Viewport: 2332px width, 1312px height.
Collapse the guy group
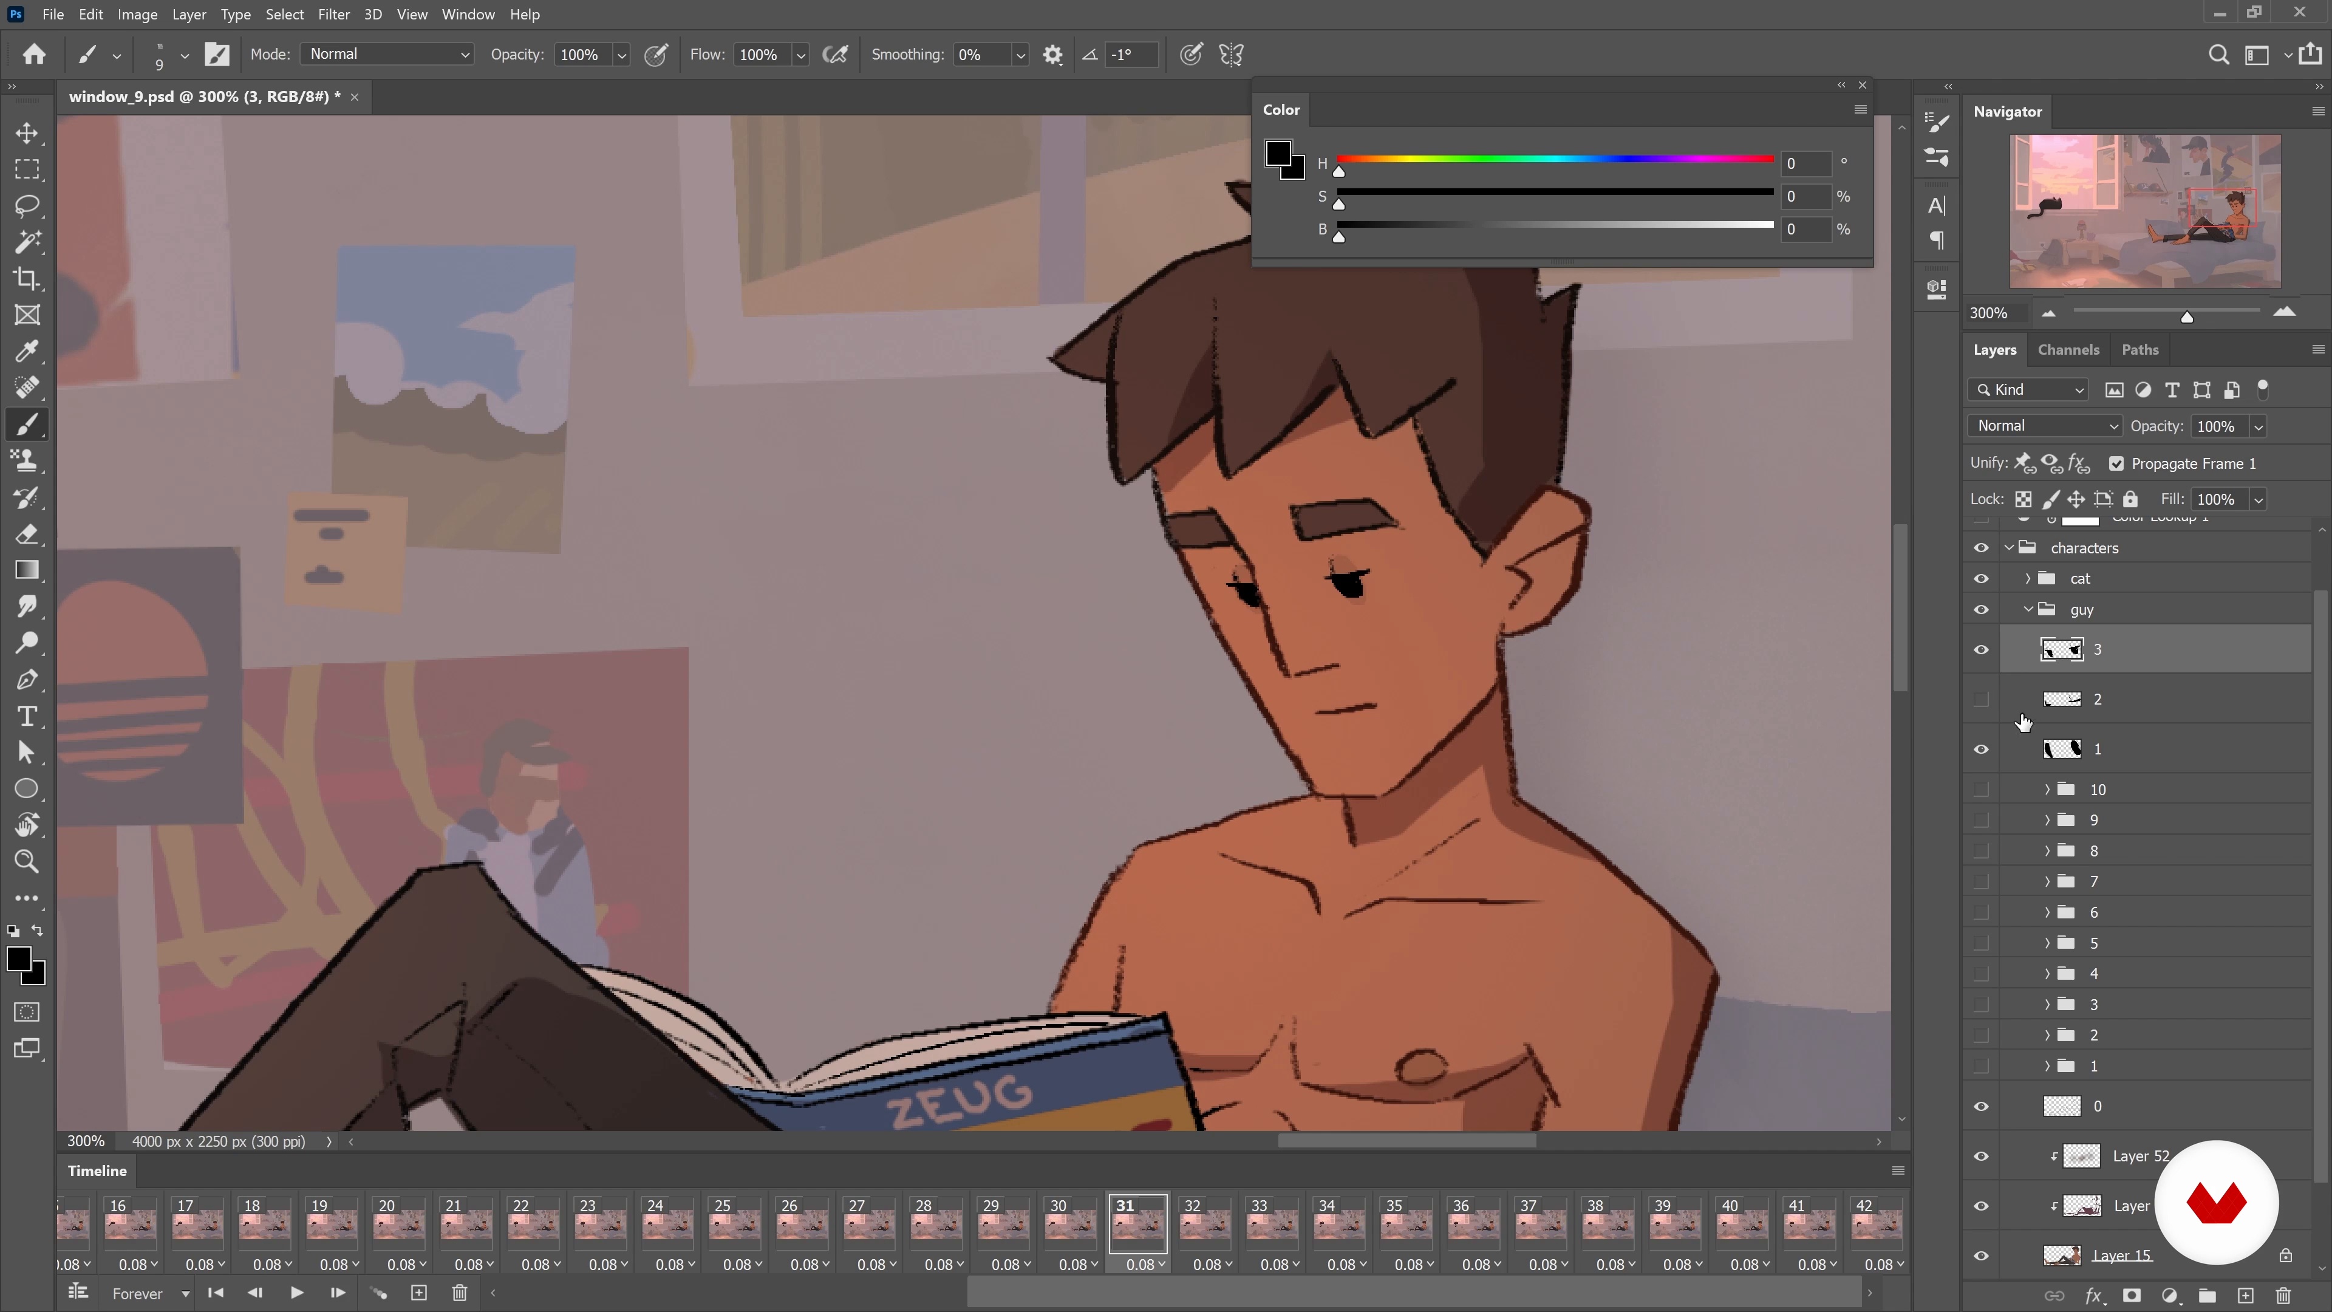point(2028,609)
